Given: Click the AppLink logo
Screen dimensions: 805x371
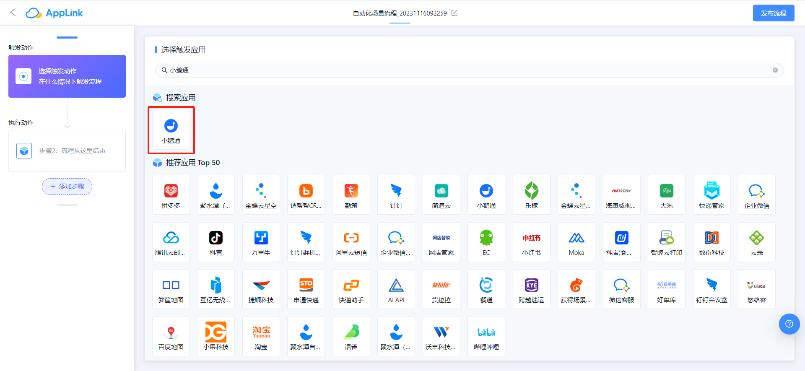Looking at the screenshot, I should click(x=55, y=13).
